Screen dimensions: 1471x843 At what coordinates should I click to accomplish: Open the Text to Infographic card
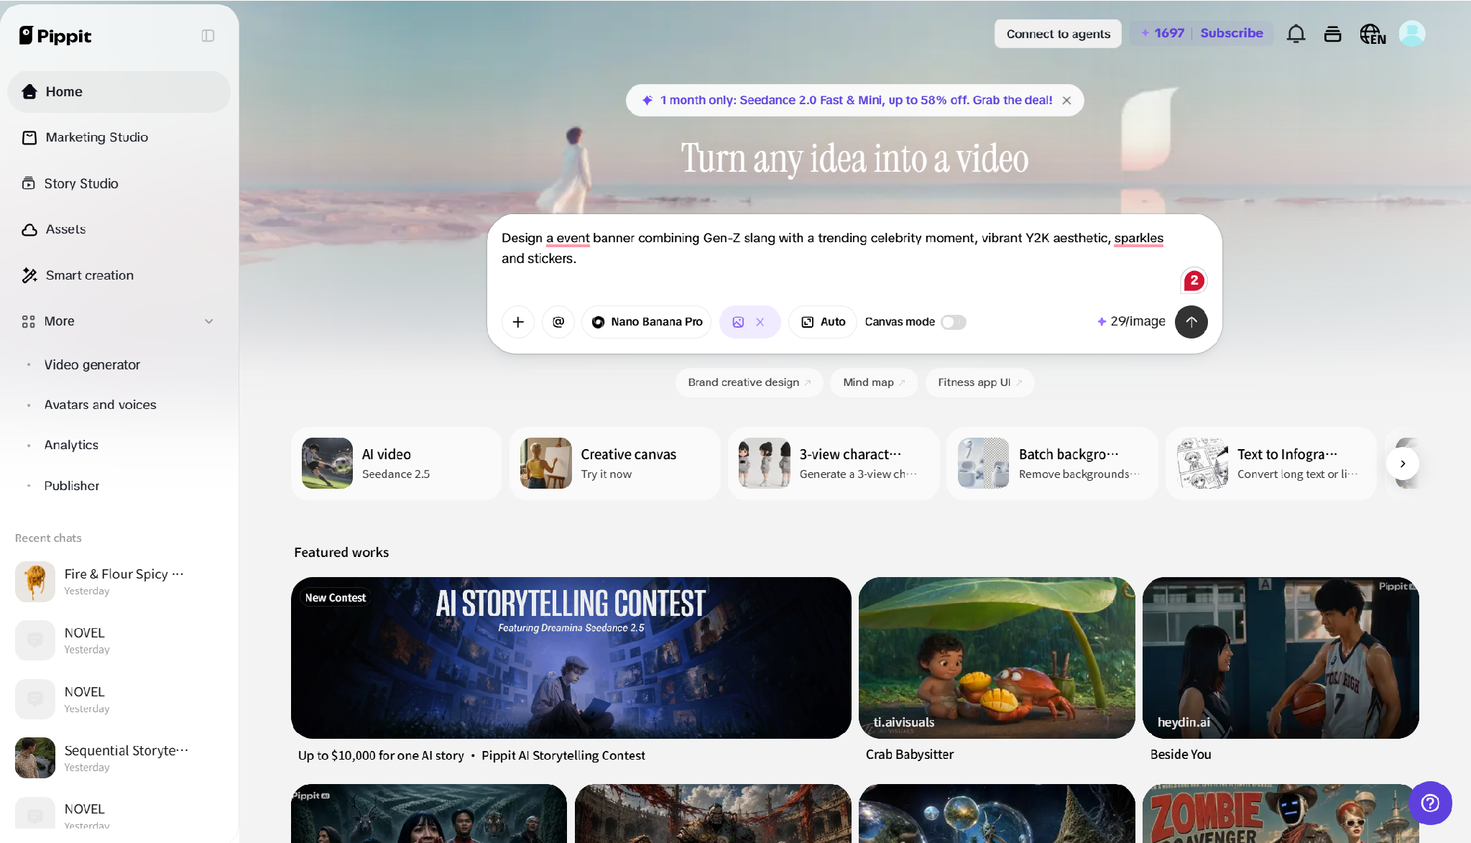pos(1271,464)
